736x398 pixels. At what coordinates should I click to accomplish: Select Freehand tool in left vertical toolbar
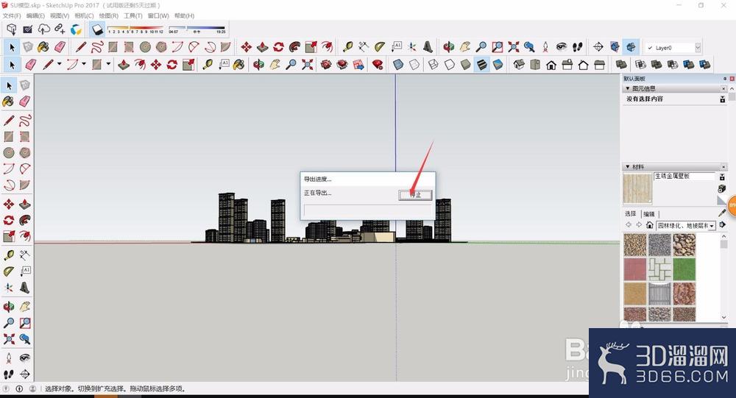click(x=25, y=120)
